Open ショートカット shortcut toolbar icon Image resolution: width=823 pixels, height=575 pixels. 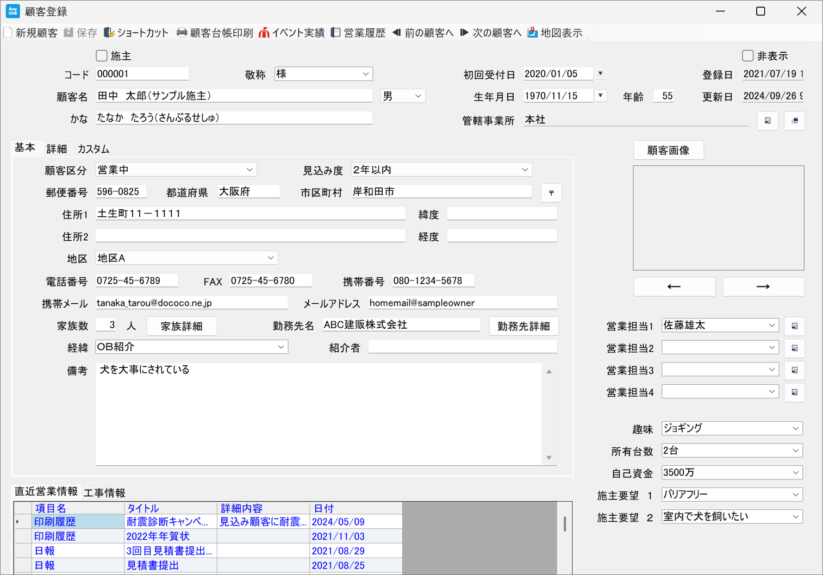tap(109, 33)
